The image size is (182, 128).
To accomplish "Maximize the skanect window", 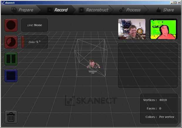I will point(175,3).
